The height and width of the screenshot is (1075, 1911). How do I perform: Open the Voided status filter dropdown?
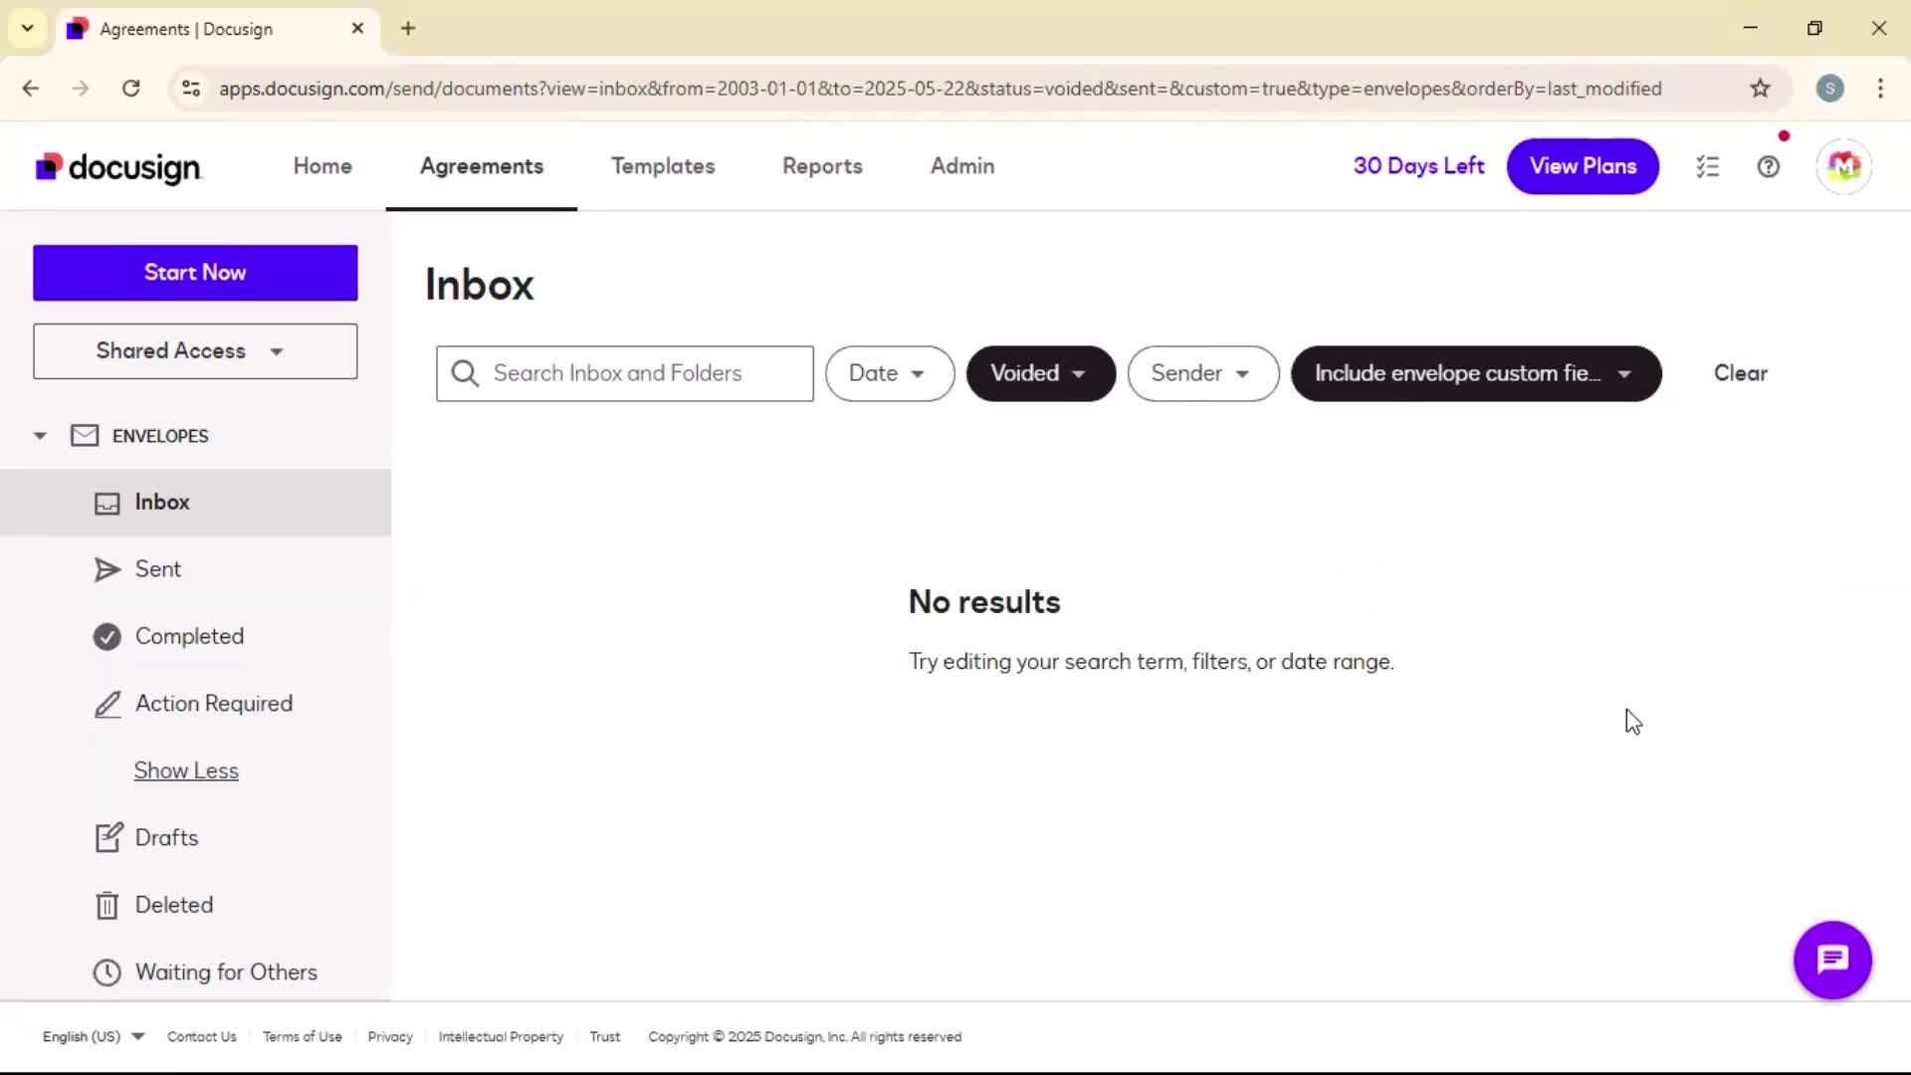pyautogui.click(x=1040, y=373)
